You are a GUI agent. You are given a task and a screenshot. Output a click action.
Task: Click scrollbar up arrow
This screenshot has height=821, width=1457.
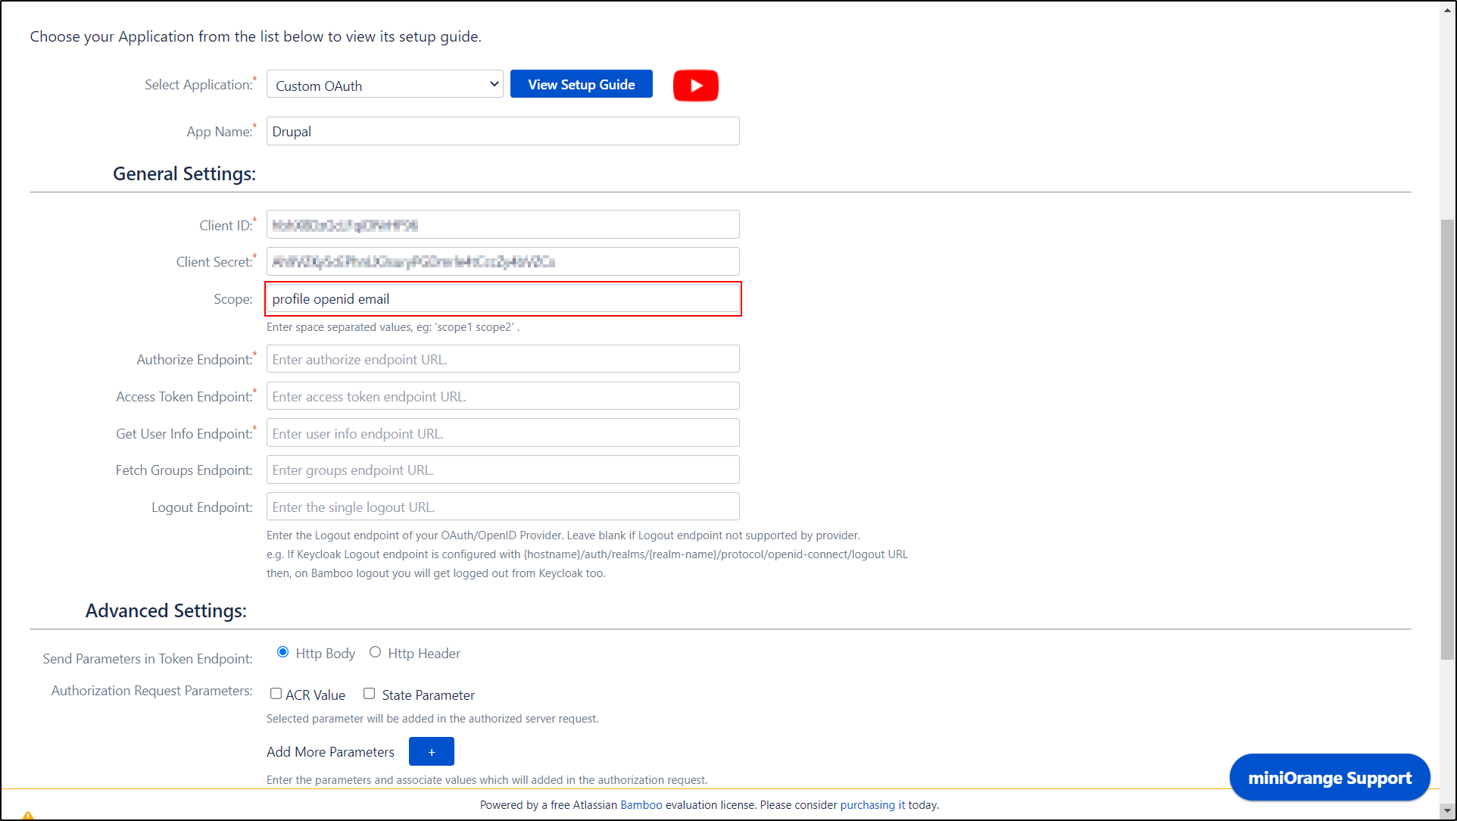click(x=1447, y=11)
